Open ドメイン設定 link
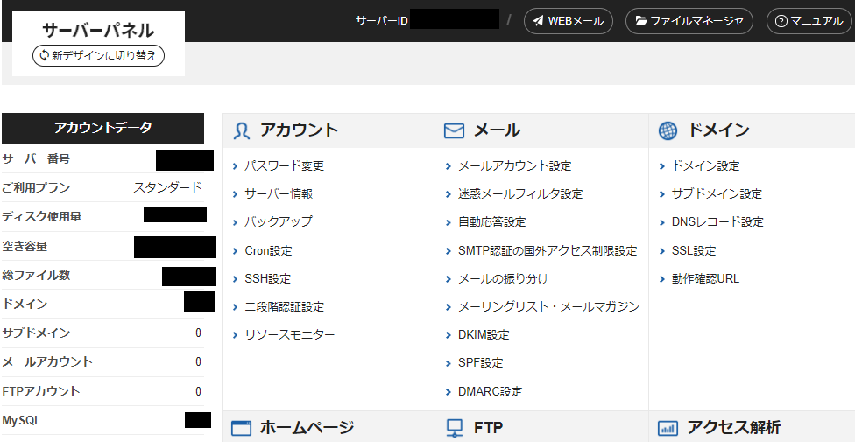855x442 pixels. [x=705, y=165]
